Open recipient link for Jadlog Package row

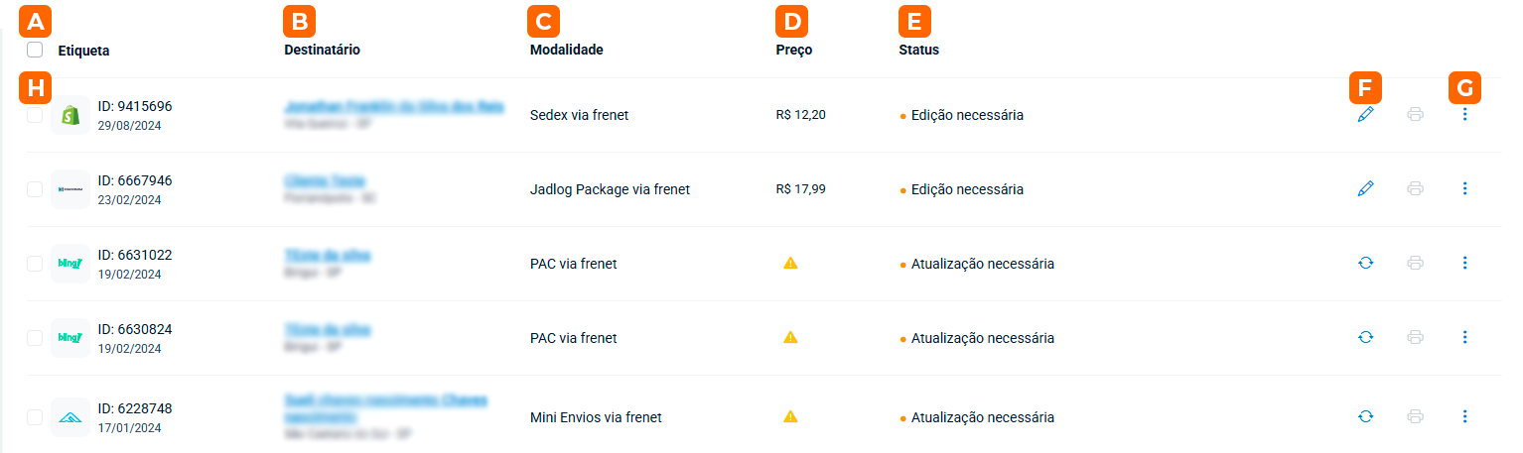325,181
